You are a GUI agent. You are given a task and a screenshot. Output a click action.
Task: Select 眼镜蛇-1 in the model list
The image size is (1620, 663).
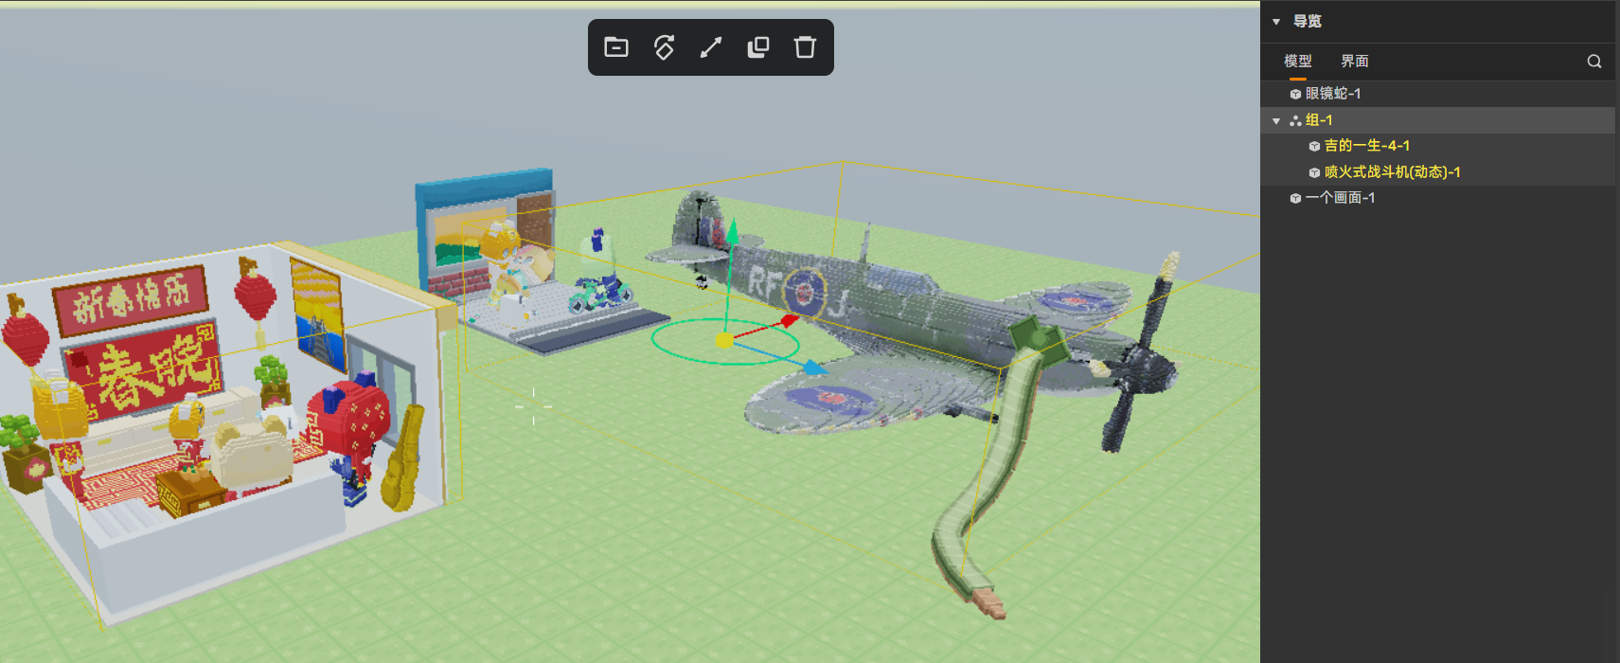(1333, 94)
